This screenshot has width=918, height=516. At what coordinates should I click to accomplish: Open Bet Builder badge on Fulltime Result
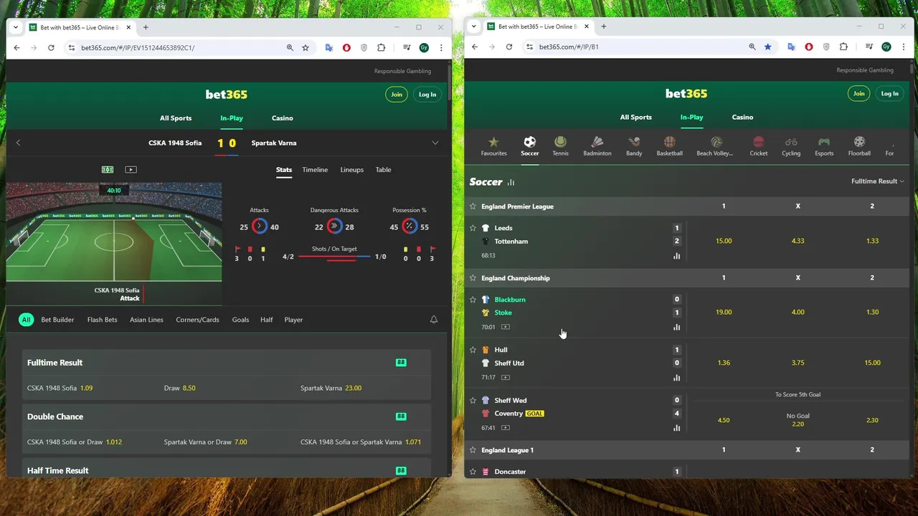401,363
